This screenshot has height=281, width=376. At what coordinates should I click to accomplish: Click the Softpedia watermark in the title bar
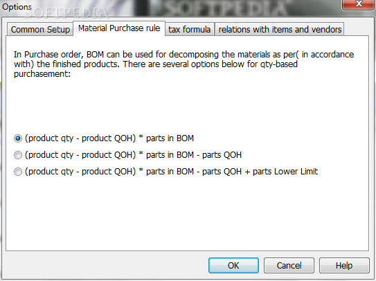pyautogui.click(x=226, y=8)
